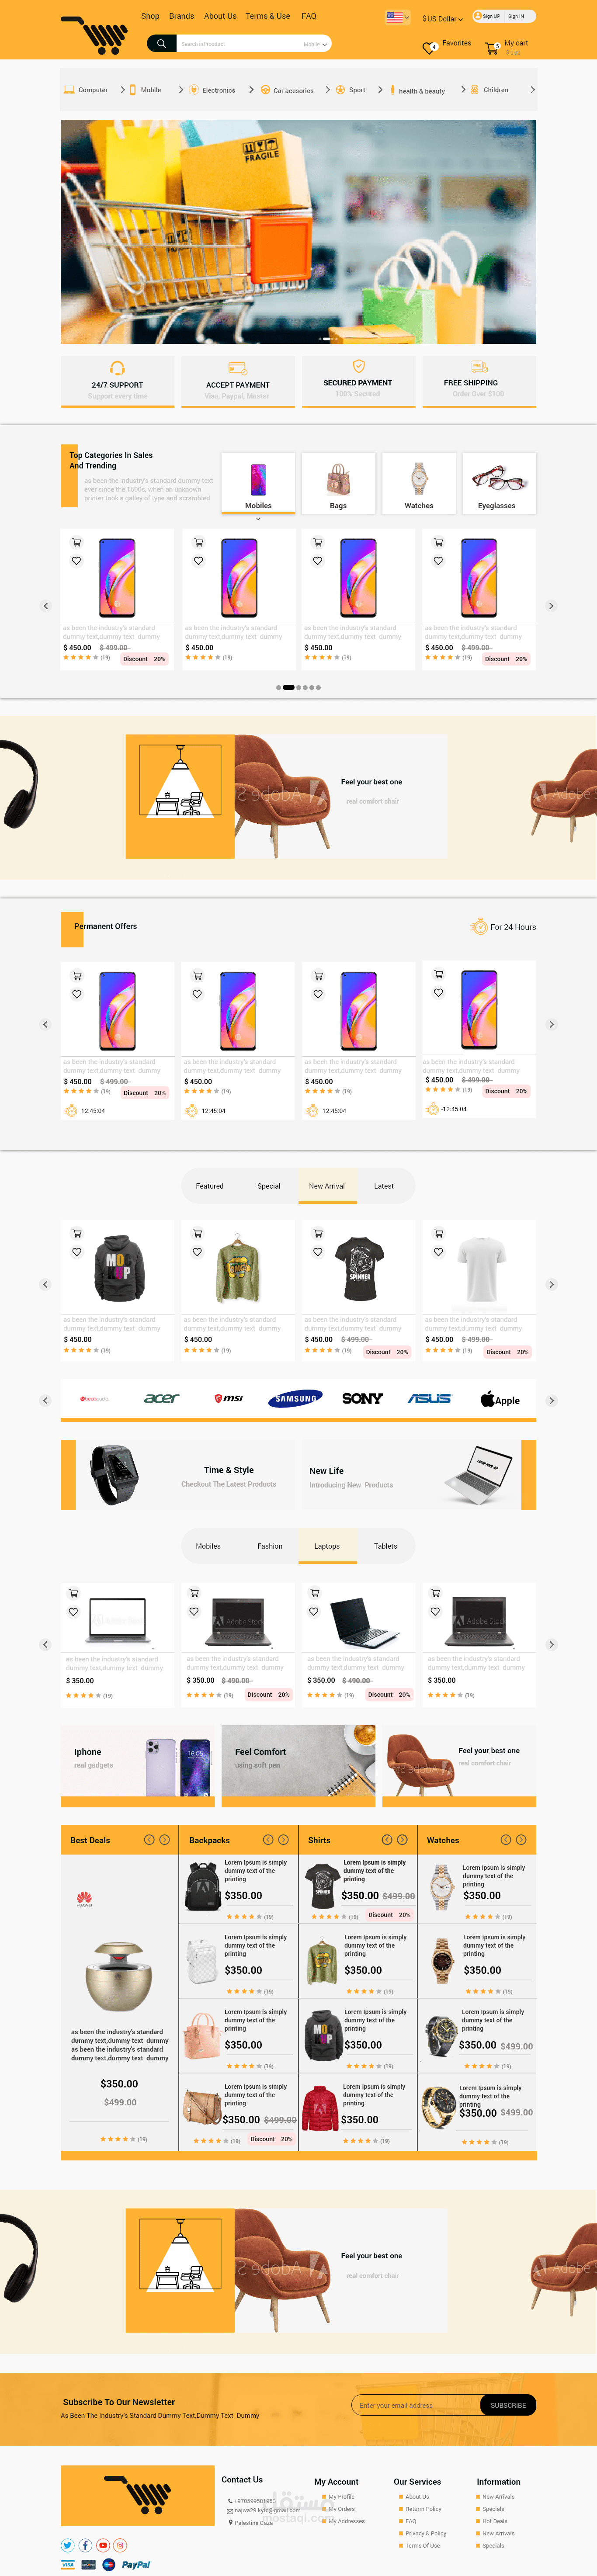Open Favorites heart icon in header
This screenshot has width=597, height=2576.
[x=430, y=47]
